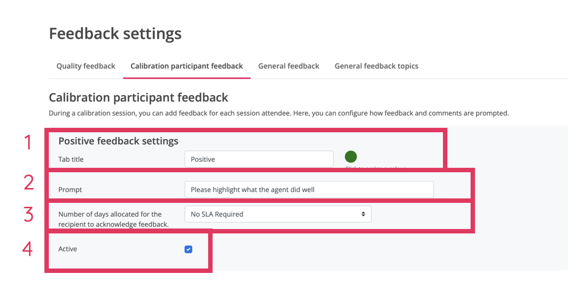Go to the General feedback topics tab
The height and width of the screenshot is (306, 586).
(376, 66)
